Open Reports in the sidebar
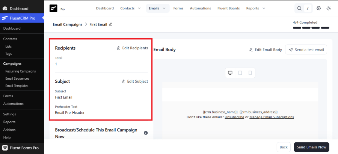 tap(9, 122)
